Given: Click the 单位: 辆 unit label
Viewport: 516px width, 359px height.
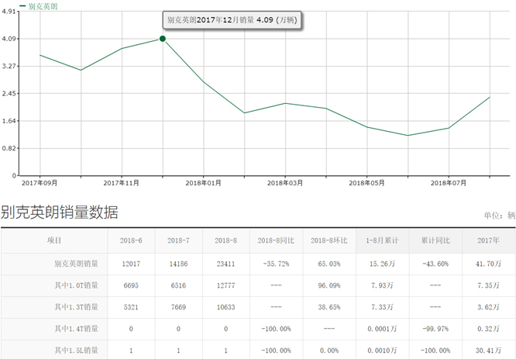Looking at the screenshot, I should click(x=499, y=216).
